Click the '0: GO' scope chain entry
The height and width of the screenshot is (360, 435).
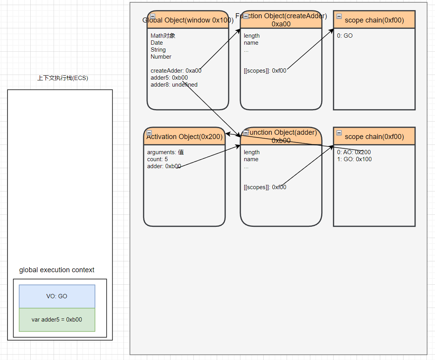click(x=345, y=36)
